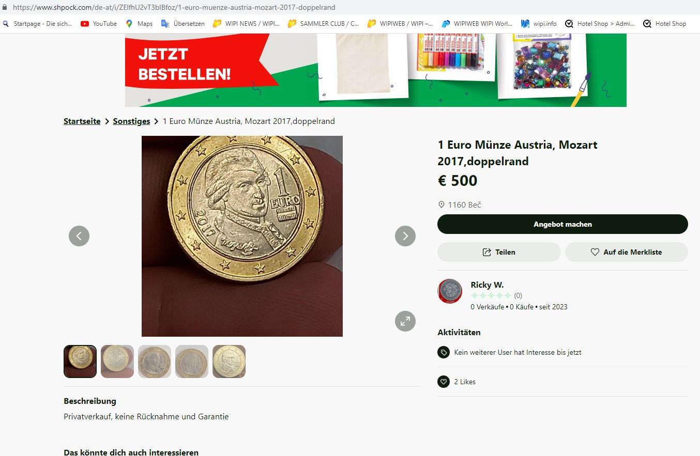Select the last coin thumbnail

pyautogui.click(x=229, y=361)
